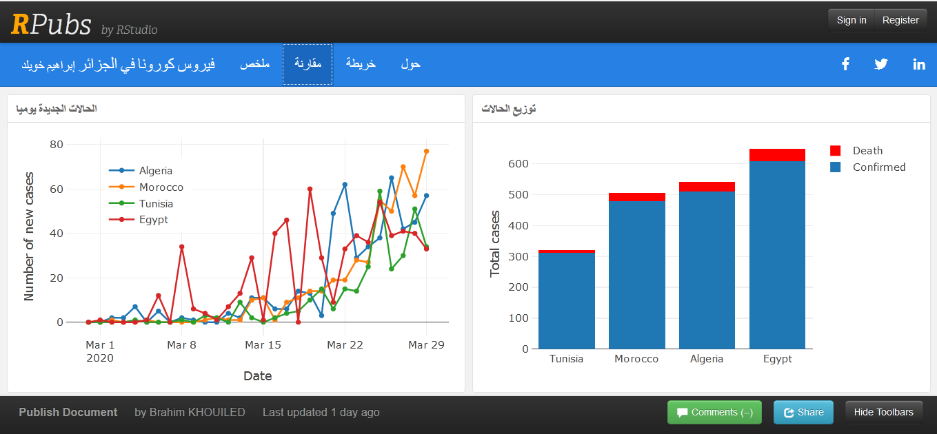Screen dimensions: 937x434
Task: Open the Comments section
Action: [714, 413]
